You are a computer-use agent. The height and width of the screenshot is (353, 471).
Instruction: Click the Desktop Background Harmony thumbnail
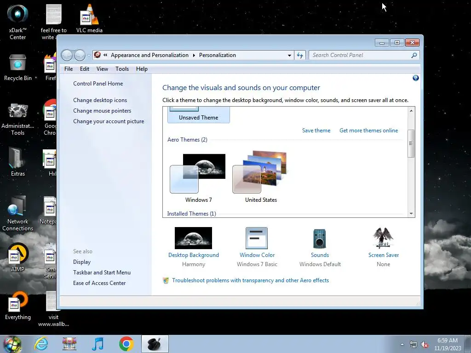[193, 238]
